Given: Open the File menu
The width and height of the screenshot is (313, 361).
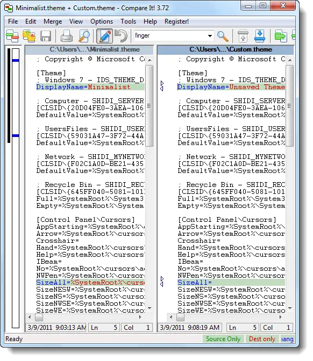Looking at the screenshot, I should point(13,21).
